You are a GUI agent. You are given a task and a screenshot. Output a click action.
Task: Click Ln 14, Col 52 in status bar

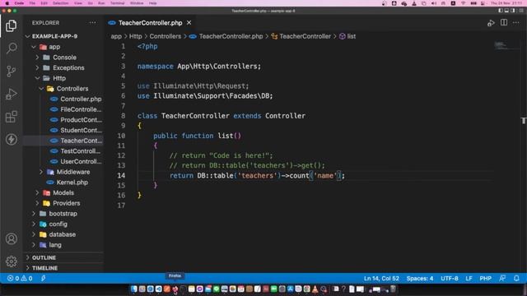[381, 278]
